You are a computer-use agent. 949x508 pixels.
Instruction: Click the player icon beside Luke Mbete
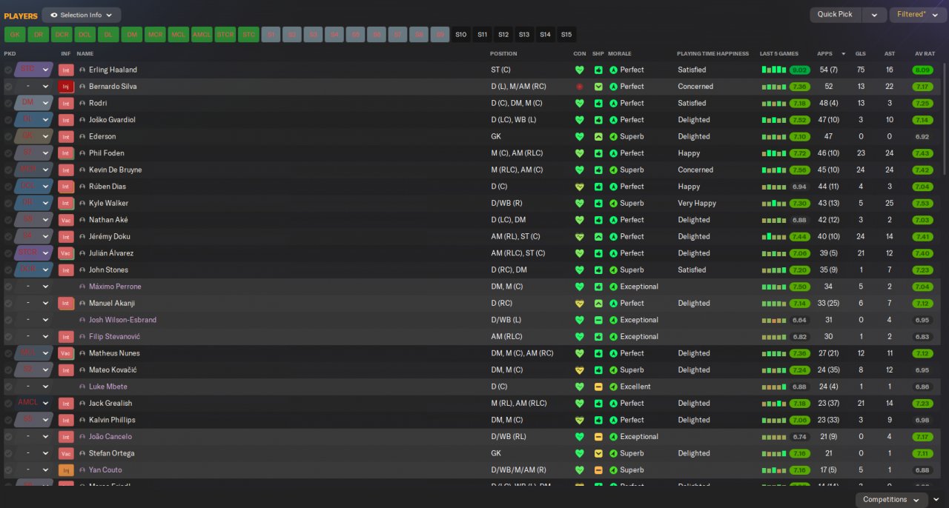click(x=82, y=387)
